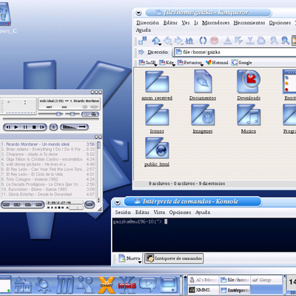Open the Editar menu in Konqueror
296x296 pixels.
point(170,23)
